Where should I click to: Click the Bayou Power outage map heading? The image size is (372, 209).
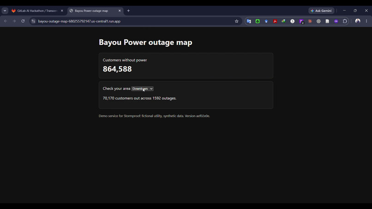point(145,42)
